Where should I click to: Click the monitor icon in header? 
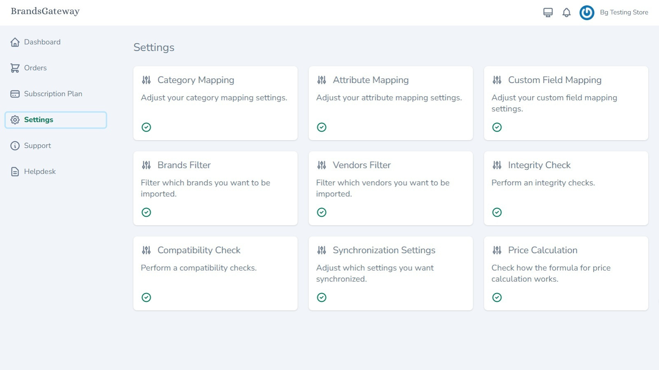point(548,13)
